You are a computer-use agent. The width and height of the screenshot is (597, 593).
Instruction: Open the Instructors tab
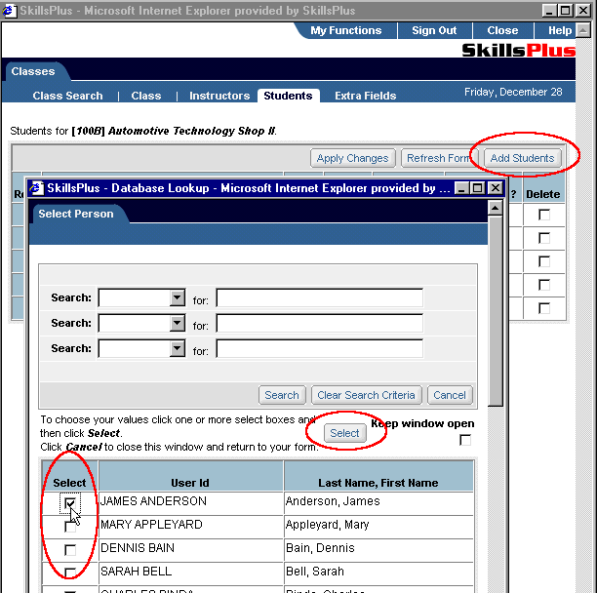coord(219,96)
